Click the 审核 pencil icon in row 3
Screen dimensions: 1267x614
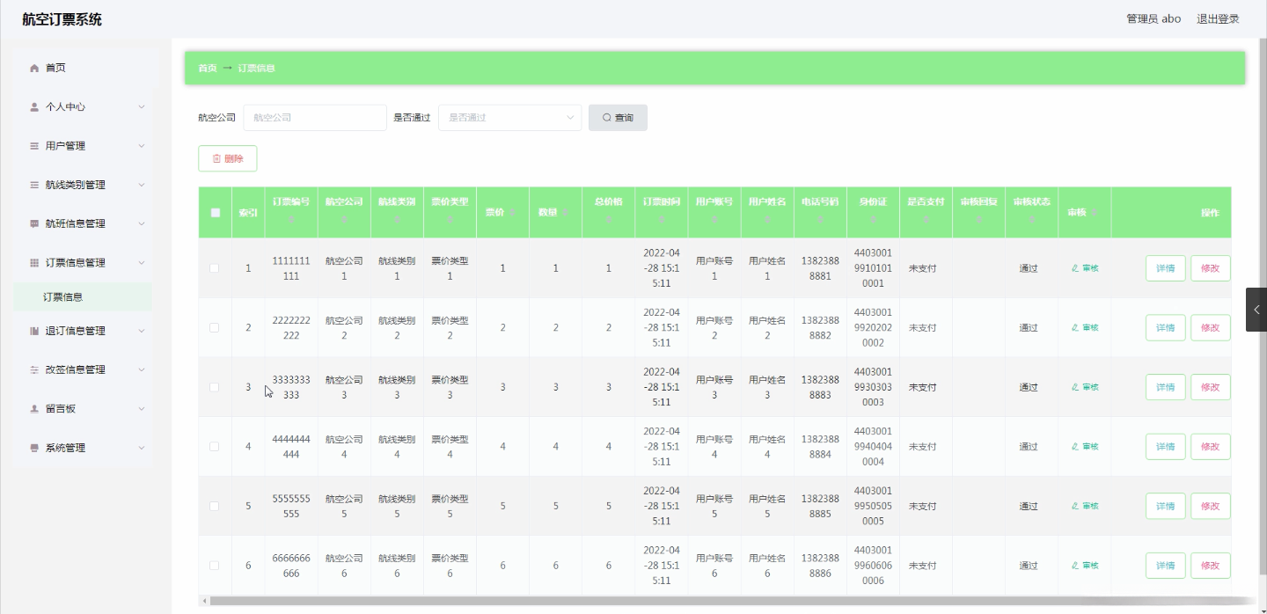(x=1075, y=387)
